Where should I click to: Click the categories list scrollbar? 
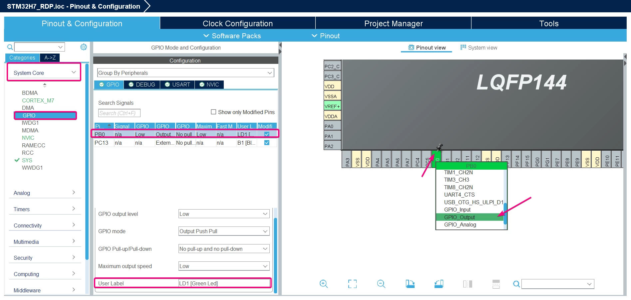pos(87,162)
